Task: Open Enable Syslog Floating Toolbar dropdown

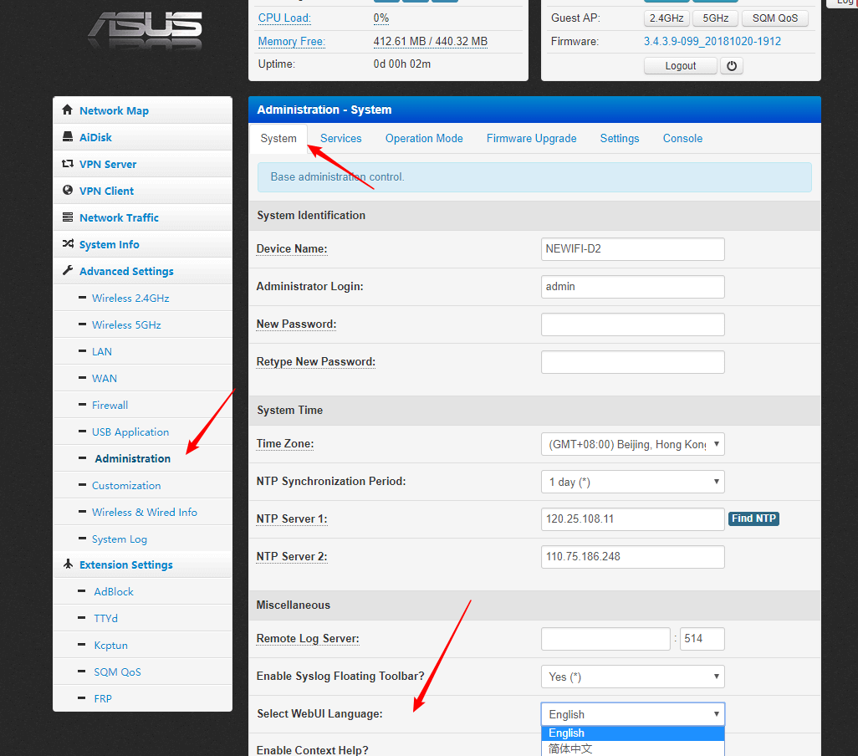Action: point(632,677)
